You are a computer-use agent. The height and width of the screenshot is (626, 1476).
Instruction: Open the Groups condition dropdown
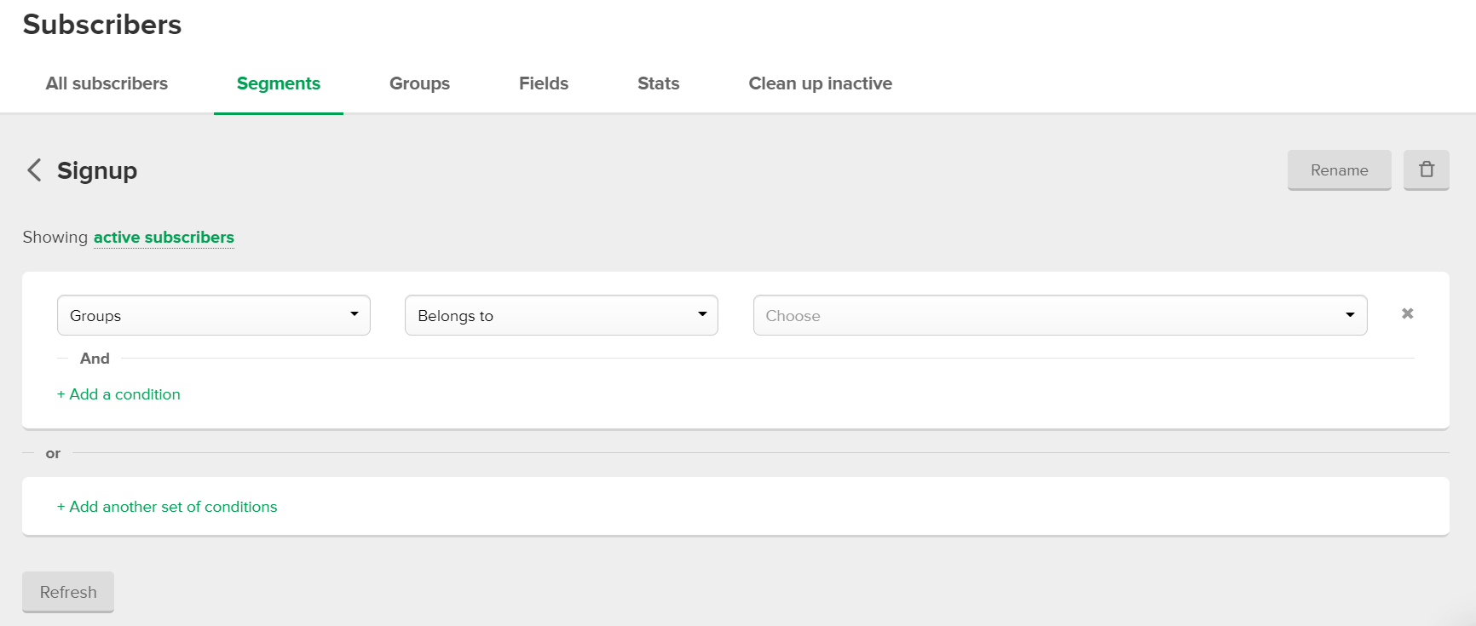213,315
